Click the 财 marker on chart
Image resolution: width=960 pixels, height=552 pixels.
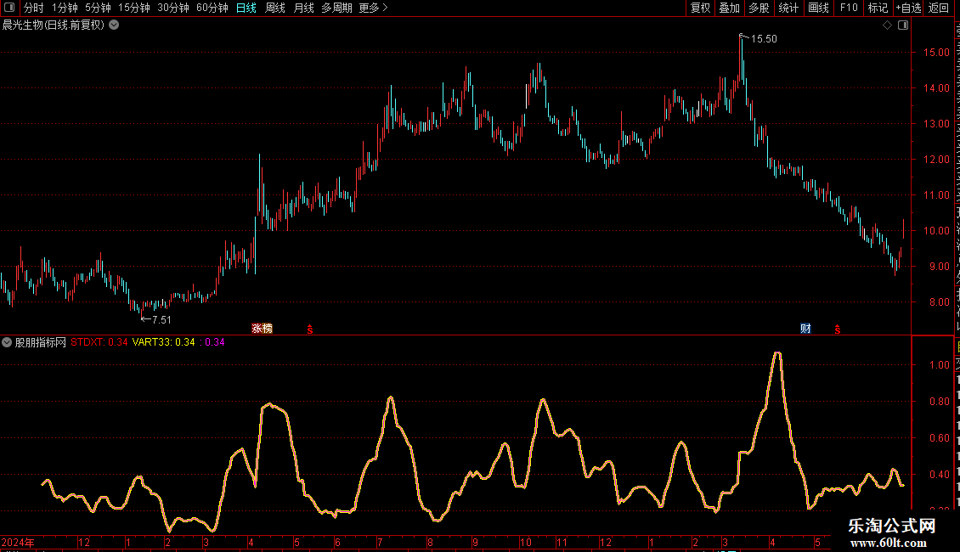[x=805, y=329]
